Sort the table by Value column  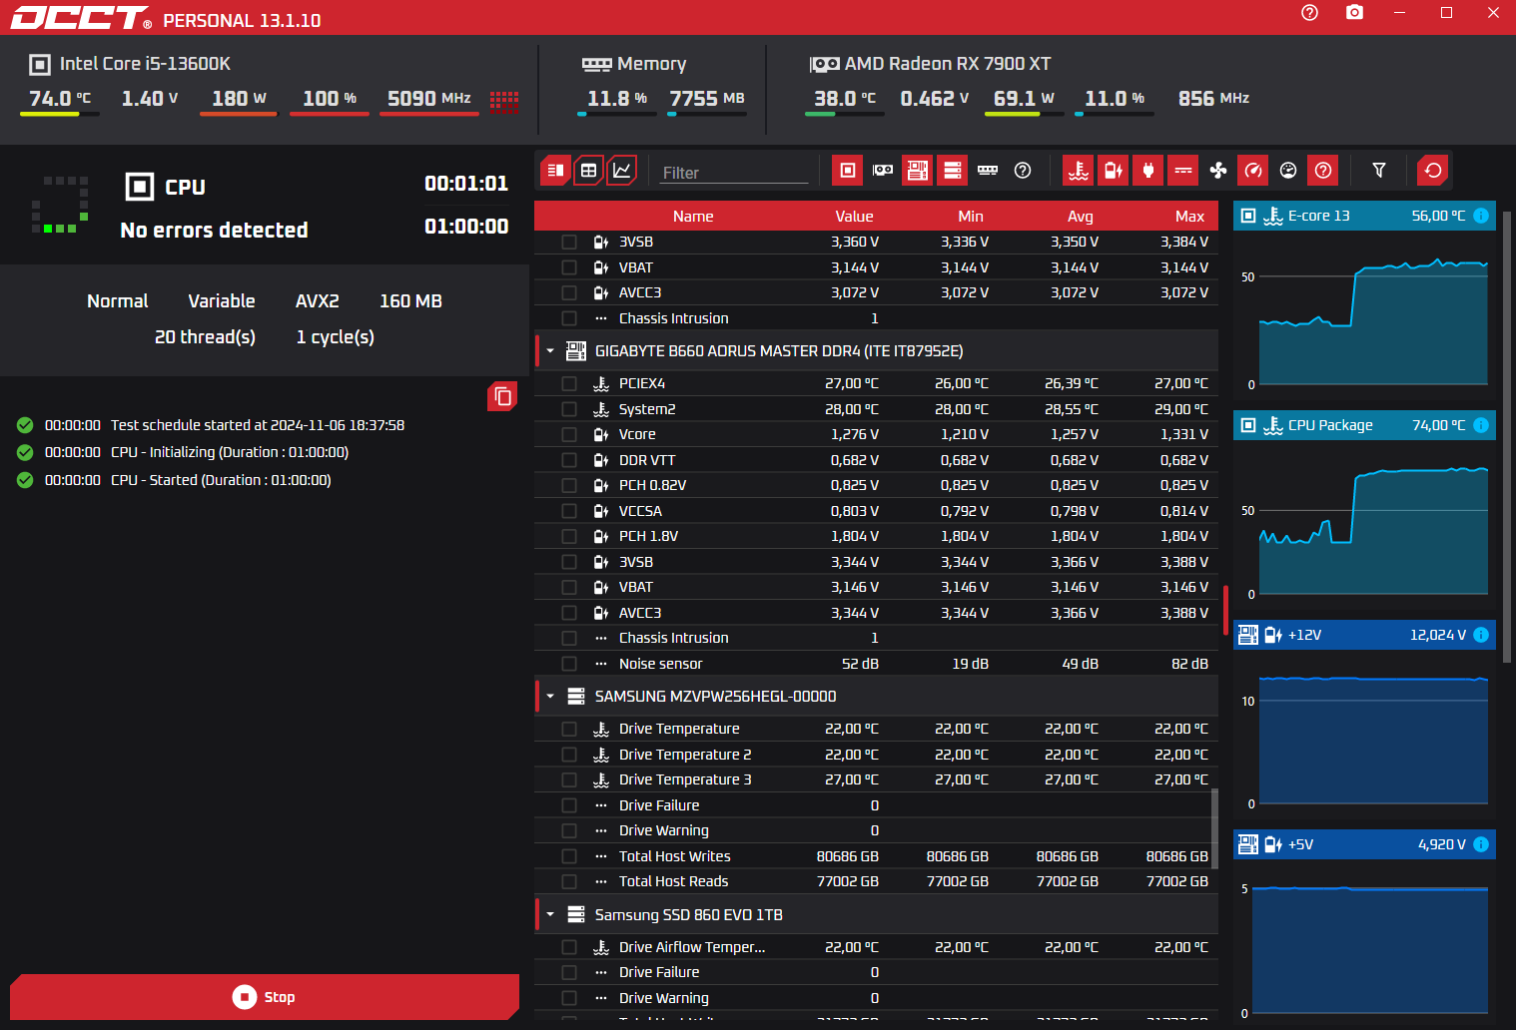(x=855, y=217)
